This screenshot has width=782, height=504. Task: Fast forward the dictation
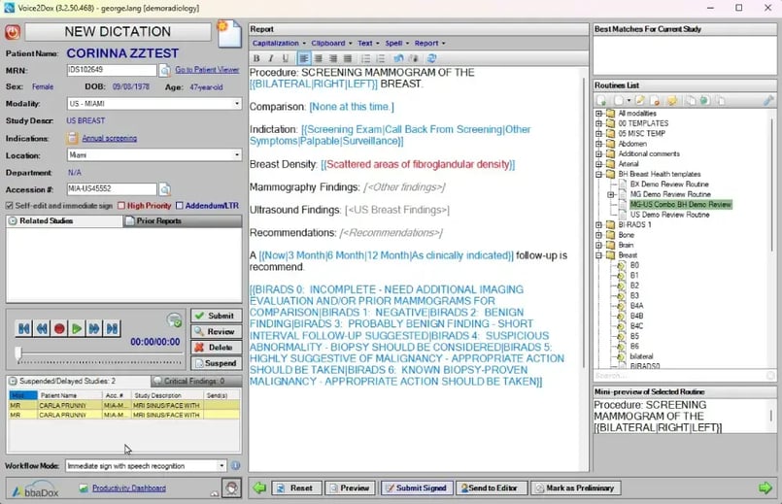point(94,328)
